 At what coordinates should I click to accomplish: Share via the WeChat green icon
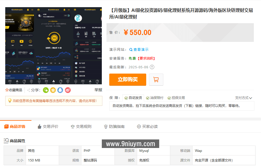[x=46, y=90]
